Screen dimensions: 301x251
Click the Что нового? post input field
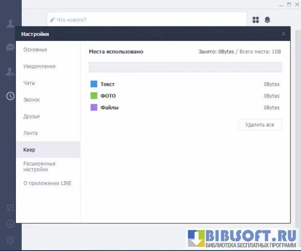click(x=147, y=20)
